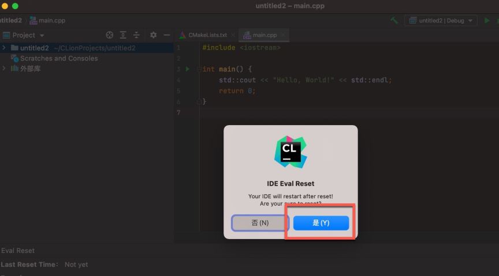Click the IDE Eval Reset dialog title
The height and width of the screenshot is (276, 499).
pos(291,184)
